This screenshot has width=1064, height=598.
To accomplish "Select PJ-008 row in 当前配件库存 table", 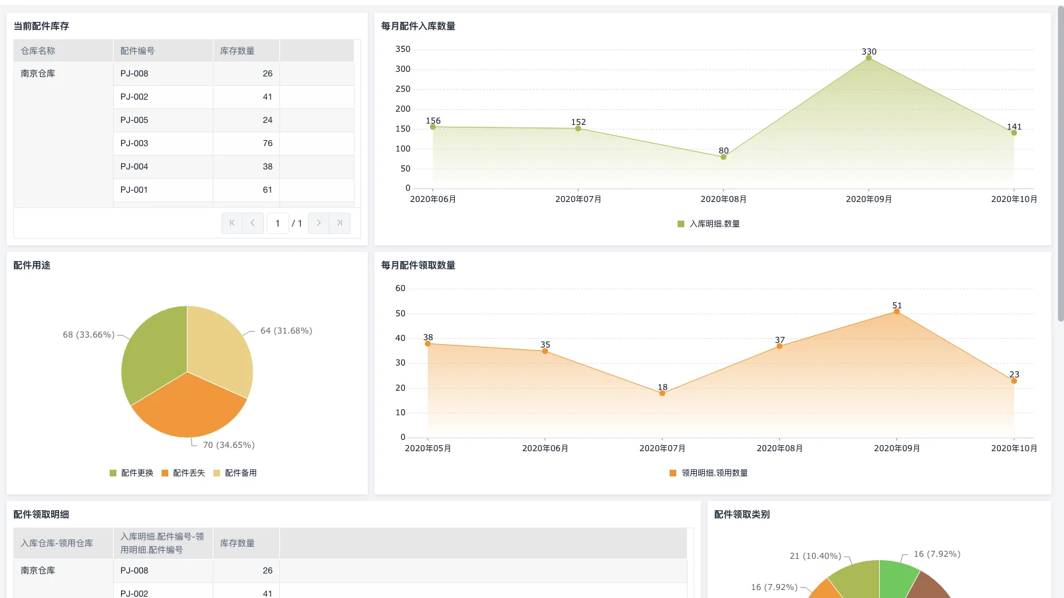I will (x=233, y=74).
